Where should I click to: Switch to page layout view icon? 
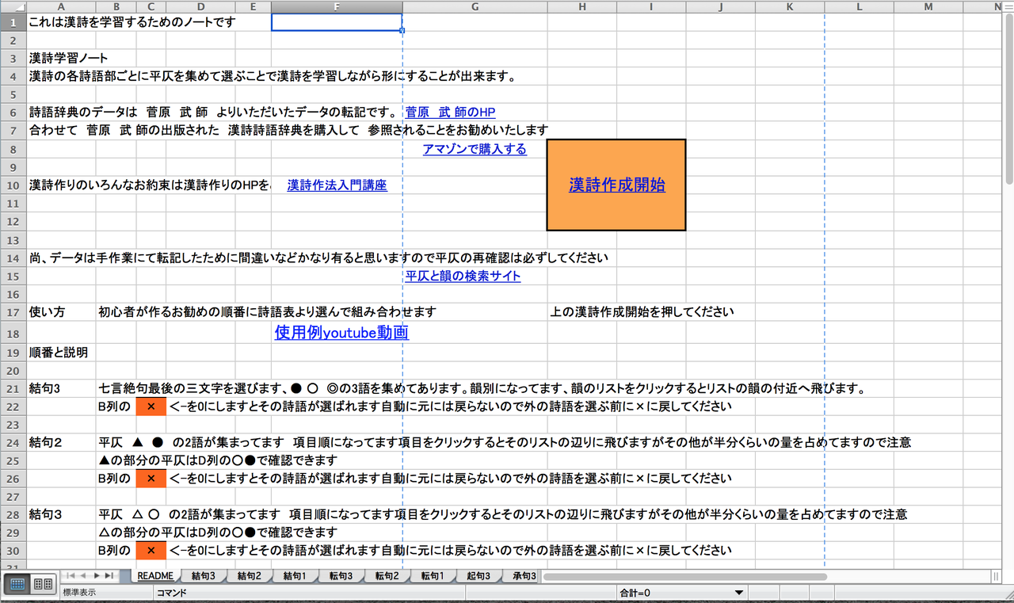pyautogui.click(x=43, y=584)
